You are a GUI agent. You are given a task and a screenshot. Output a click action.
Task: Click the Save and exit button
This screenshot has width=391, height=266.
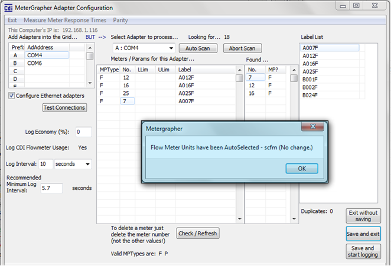363,234
